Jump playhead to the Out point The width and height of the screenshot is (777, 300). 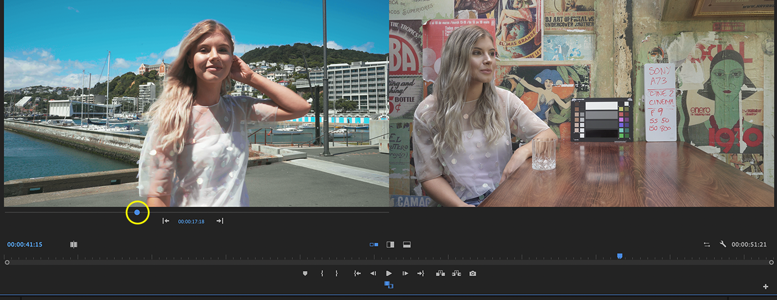420,273
